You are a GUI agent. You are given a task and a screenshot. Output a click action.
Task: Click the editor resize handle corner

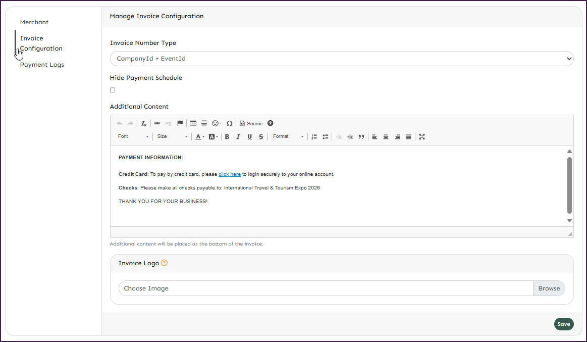click(570, 234)
